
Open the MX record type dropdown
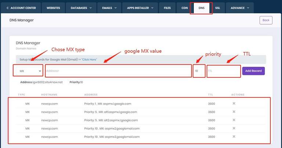(x=29, y=71)
